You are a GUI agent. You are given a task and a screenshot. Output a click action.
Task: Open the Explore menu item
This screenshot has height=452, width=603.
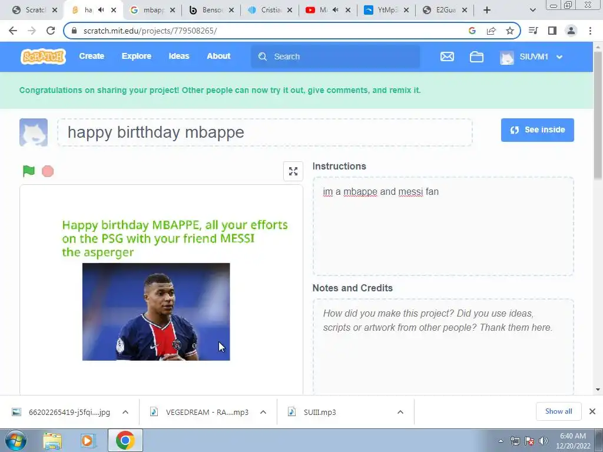(137, 56)
